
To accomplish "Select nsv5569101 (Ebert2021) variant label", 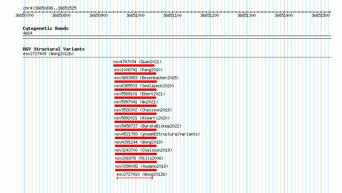I will point(139,94).
